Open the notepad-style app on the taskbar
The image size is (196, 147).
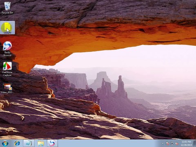click(29, 143)
